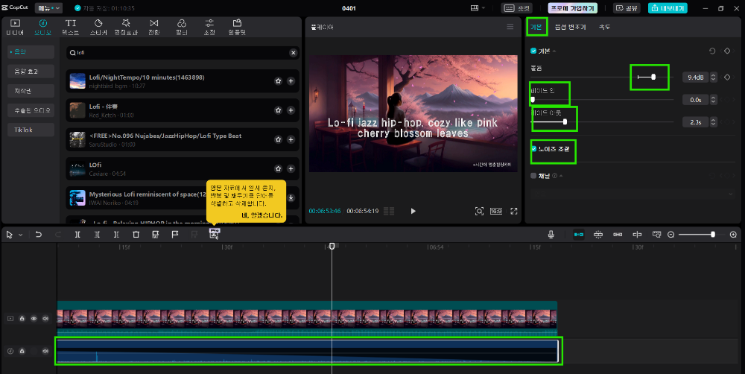Select the 추출된 오디오 category

pos(32,110)
